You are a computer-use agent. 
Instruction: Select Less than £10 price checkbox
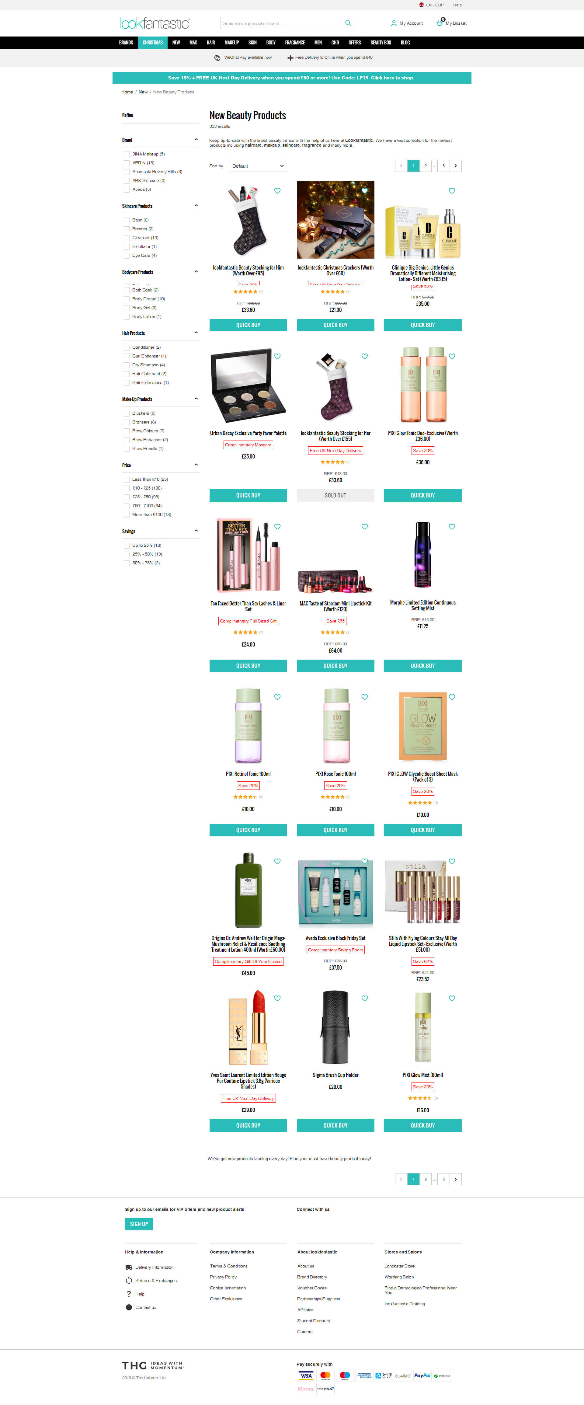point(127,479)
